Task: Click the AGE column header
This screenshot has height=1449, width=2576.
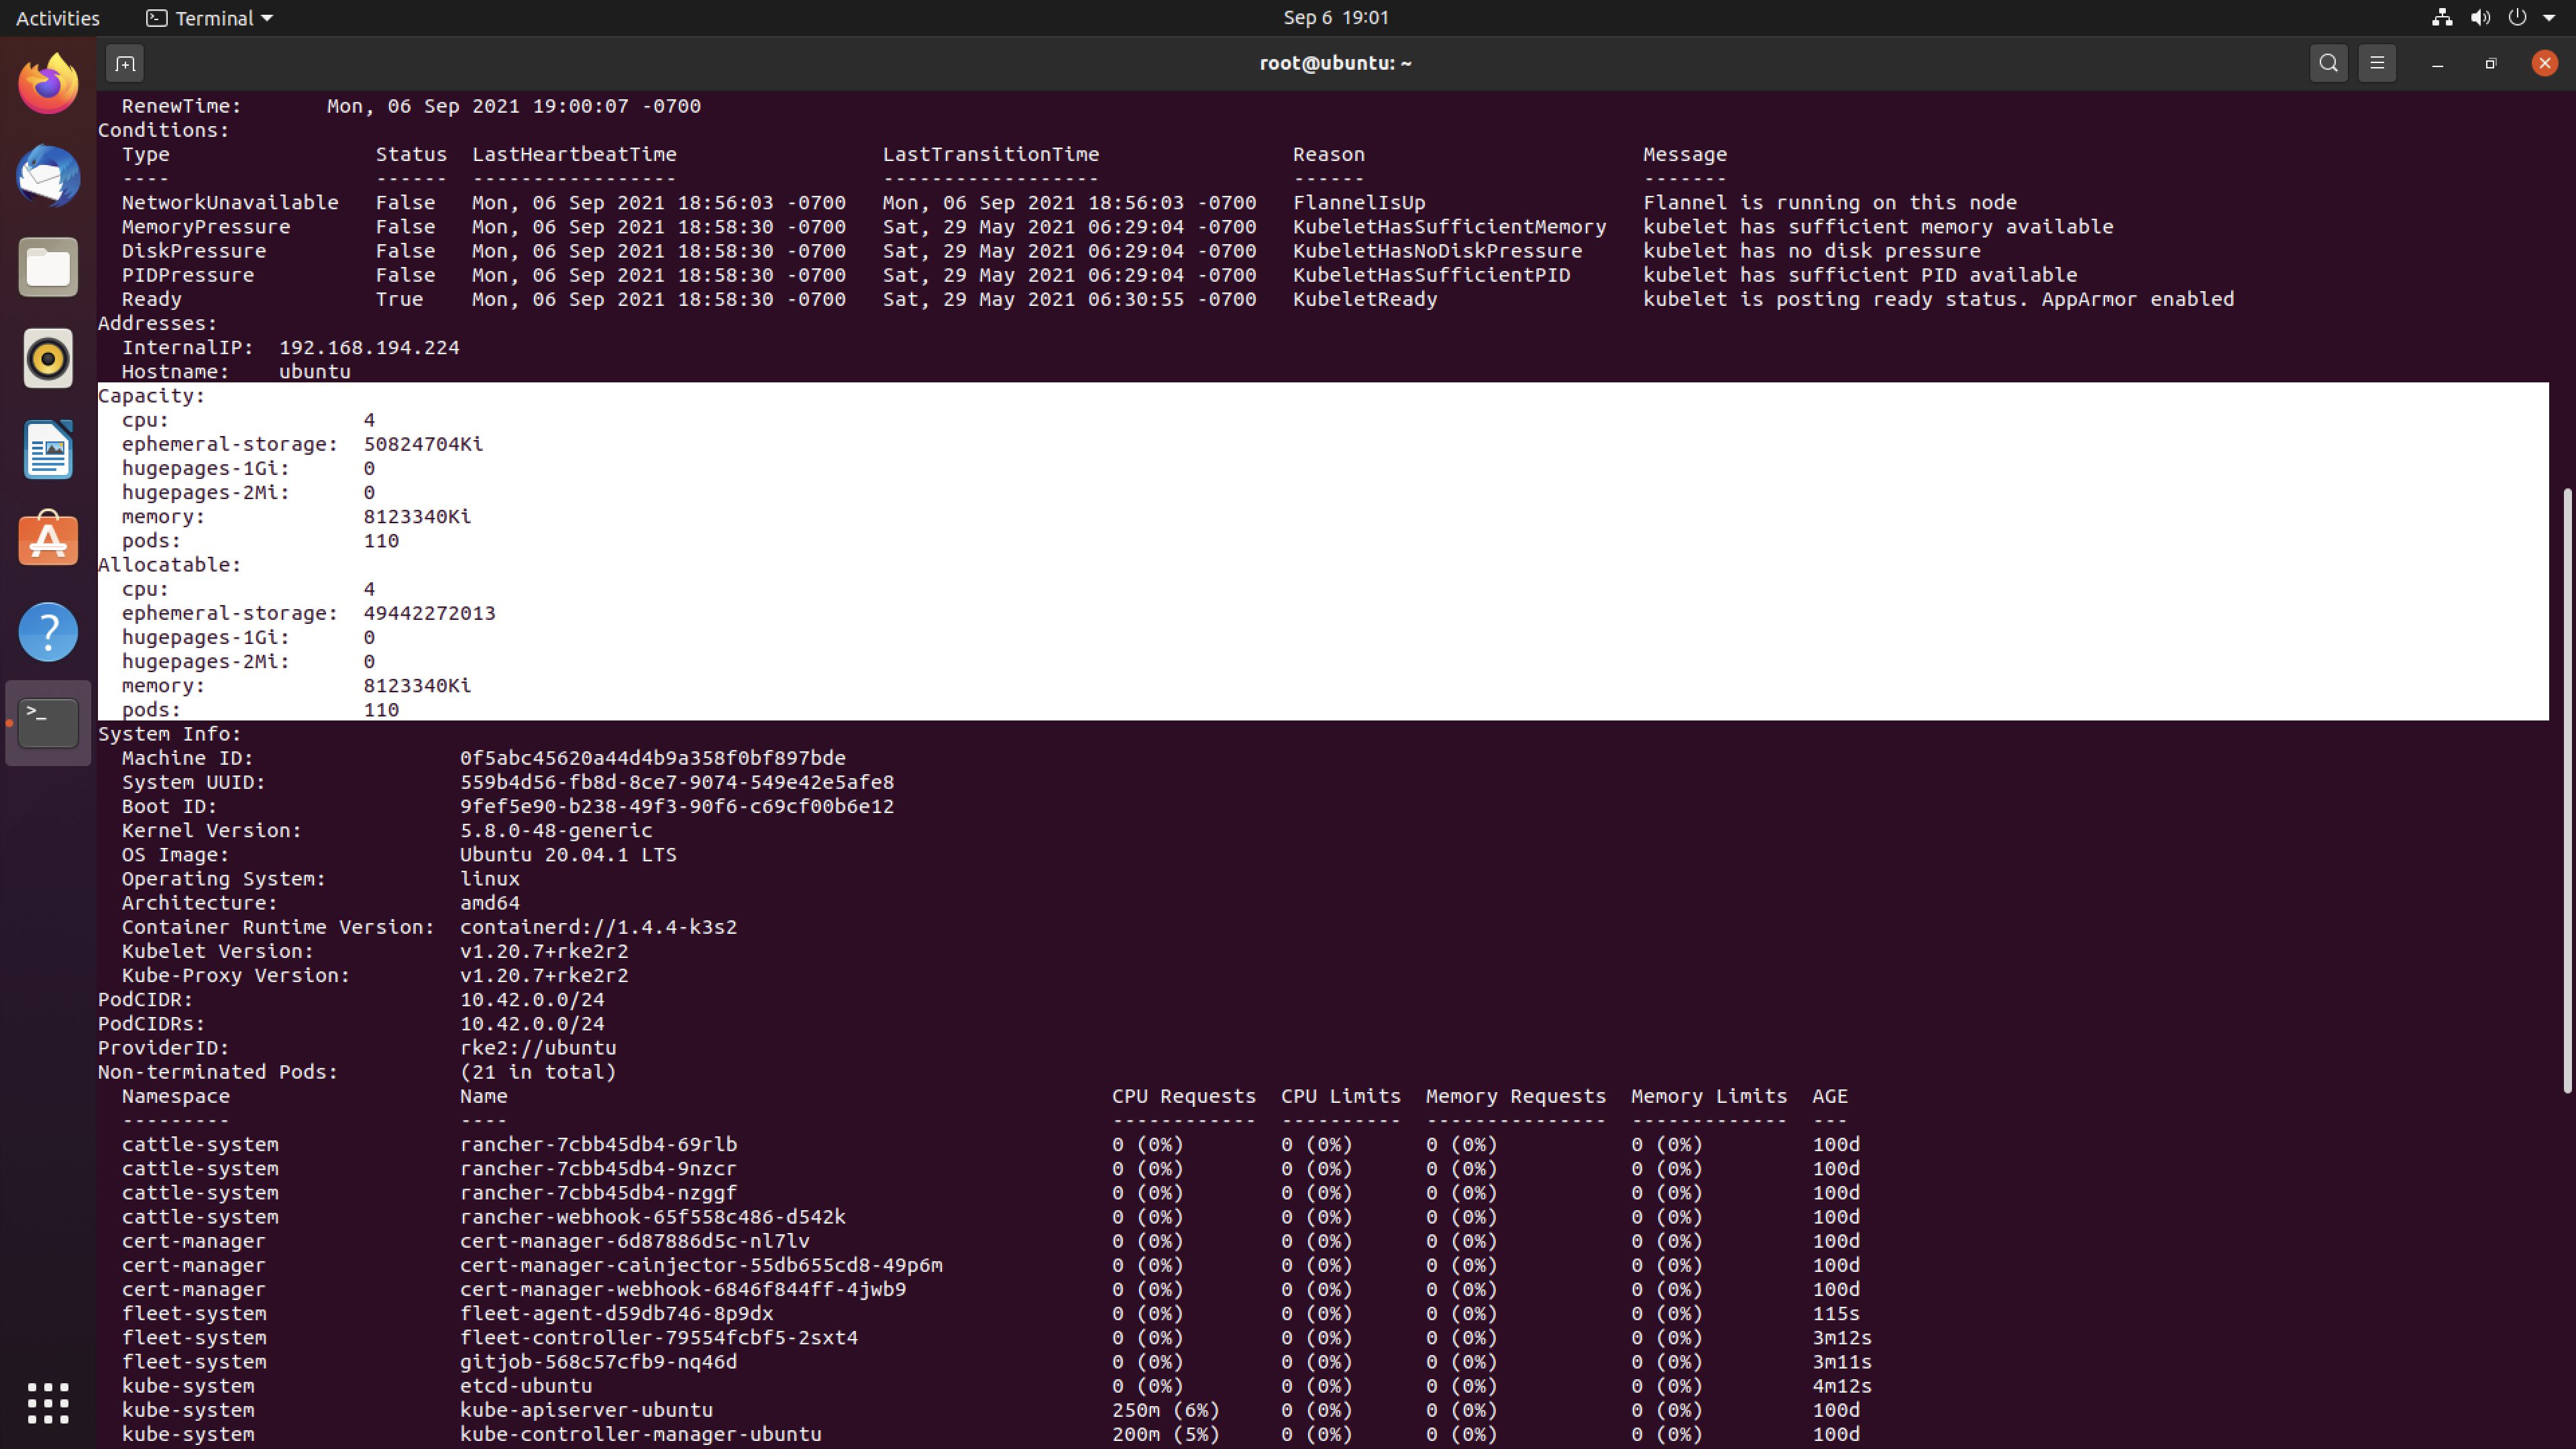Action: (1830, 1096)
